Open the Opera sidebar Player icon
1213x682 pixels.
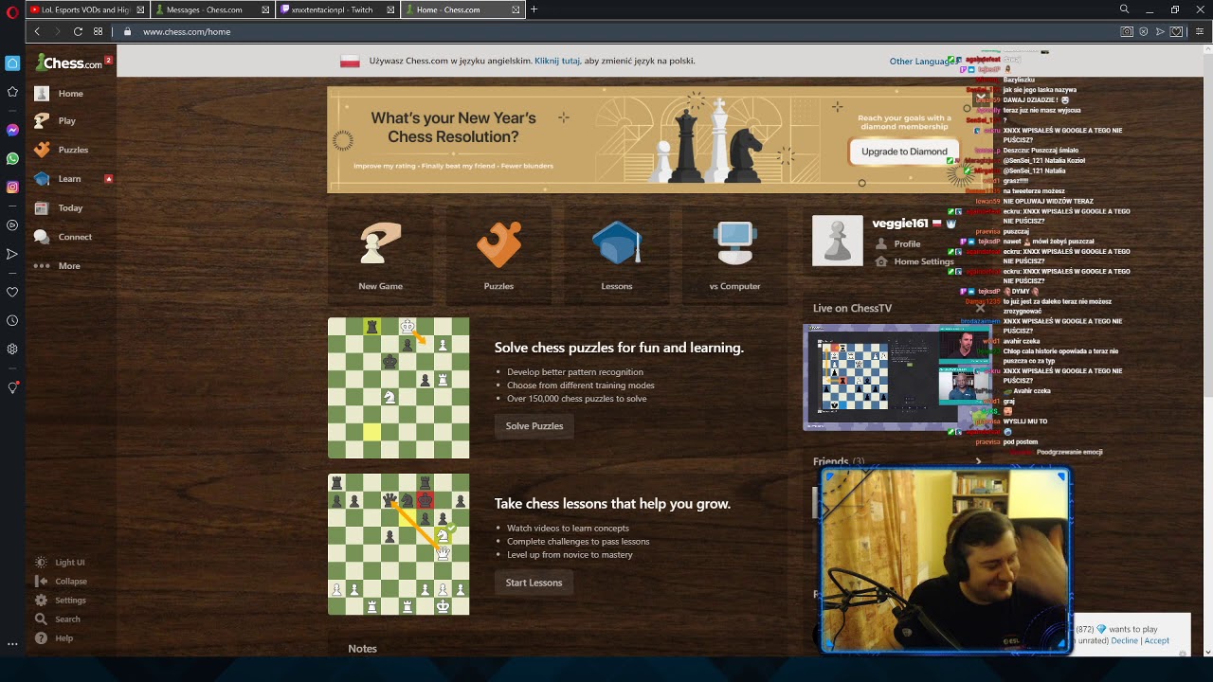pyautogui.click(x=12, y=225)
